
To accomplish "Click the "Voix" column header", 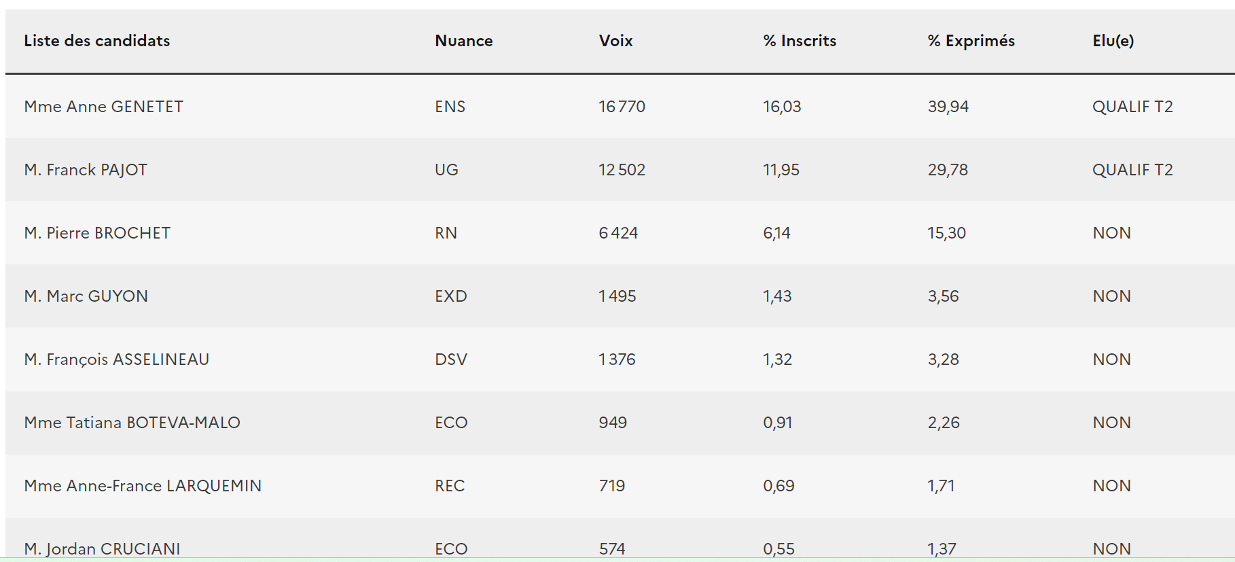I will coord(615,41).
